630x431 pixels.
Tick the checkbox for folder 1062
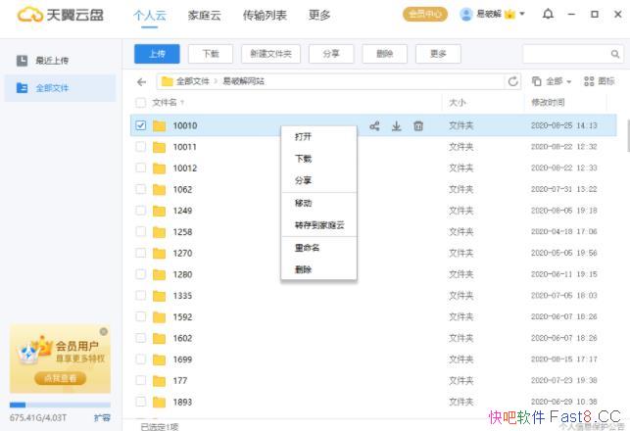pyautogui.click(x=141, y=190)
